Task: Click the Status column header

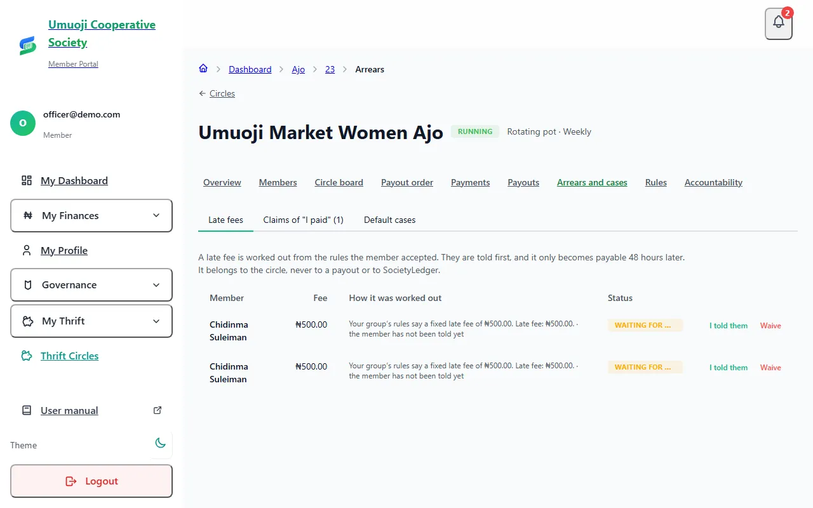Action: pos(620,298)
